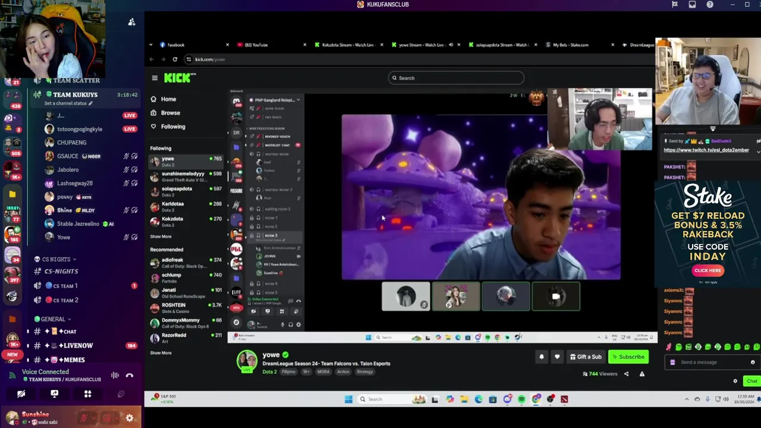Collapse the GENERAL category
The image size is (761, 428).
(x=53, y=319)
